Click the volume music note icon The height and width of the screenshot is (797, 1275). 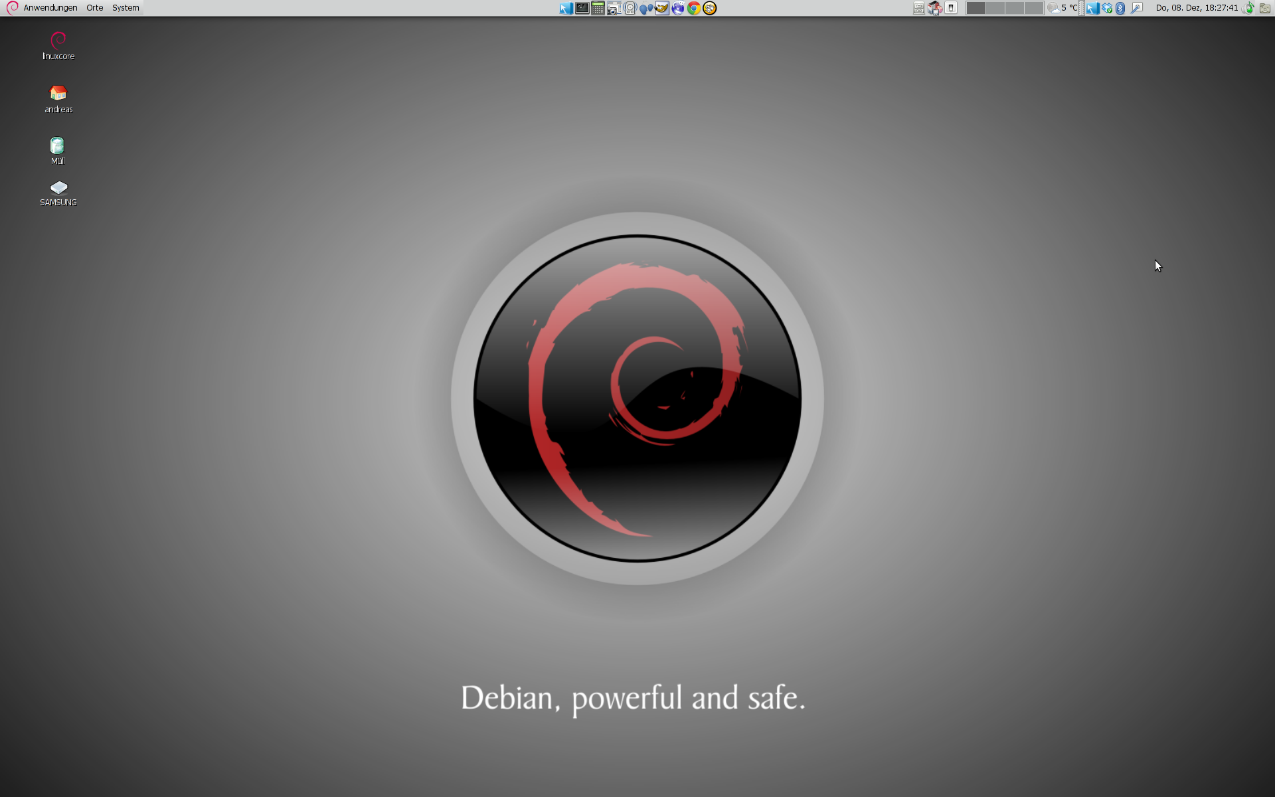[1248, 8]
